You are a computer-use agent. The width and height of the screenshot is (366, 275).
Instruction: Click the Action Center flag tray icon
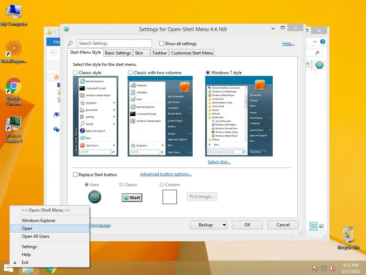pos(315,268)
